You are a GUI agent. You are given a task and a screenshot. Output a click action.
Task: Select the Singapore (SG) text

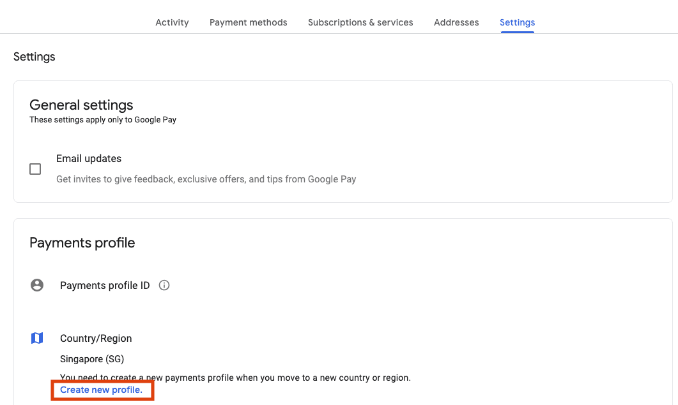(x=92, y=359)
